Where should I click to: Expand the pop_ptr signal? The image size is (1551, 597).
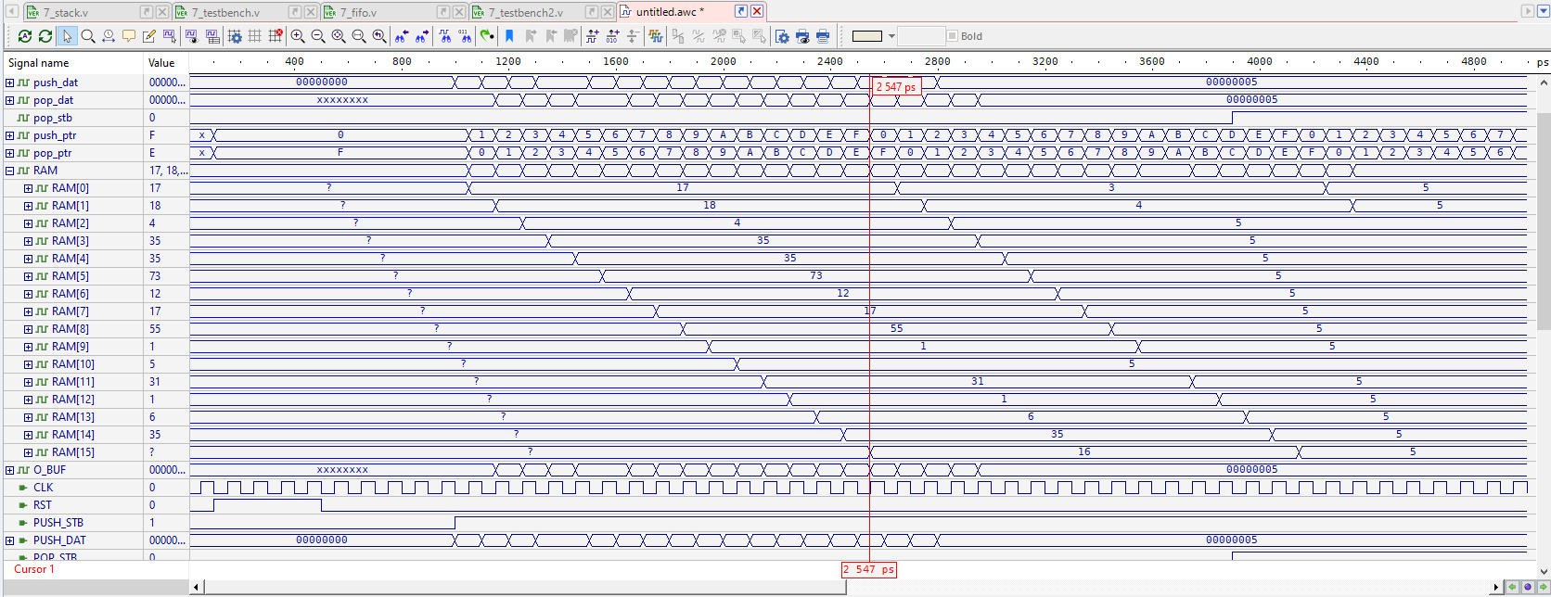click(x=10, y=153)
